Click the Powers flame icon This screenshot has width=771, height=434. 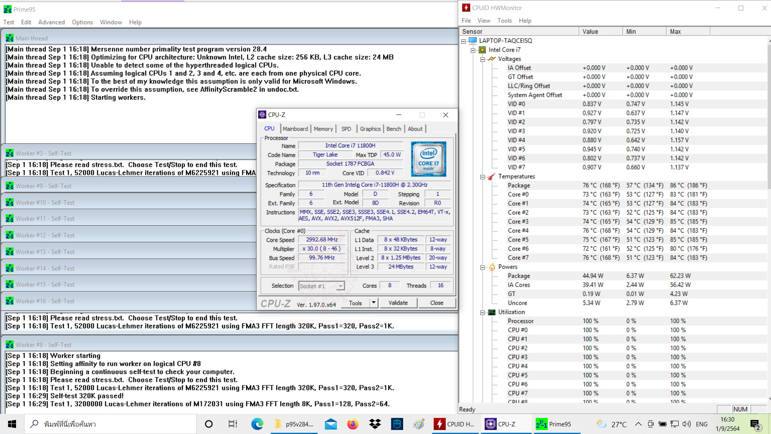pos(492,267)
